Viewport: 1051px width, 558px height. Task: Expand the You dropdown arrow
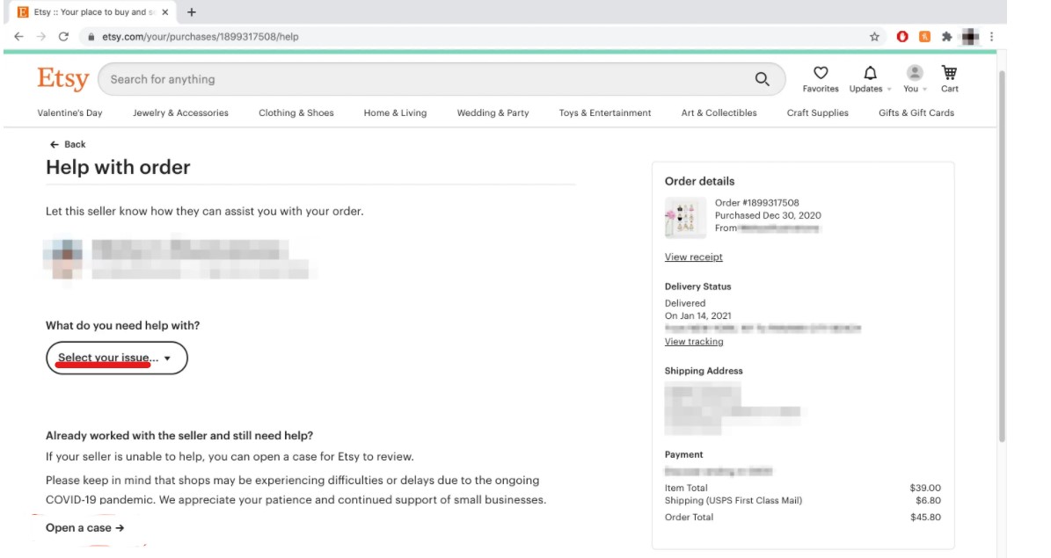coord(925,89)
